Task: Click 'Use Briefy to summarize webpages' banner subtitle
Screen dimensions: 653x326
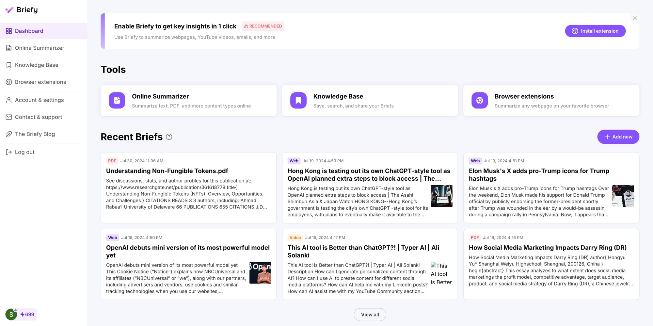Action: tap(195, 37)
